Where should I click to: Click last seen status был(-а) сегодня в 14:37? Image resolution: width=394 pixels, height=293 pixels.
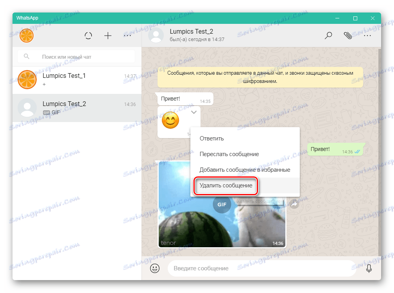(x=197, y=40)
